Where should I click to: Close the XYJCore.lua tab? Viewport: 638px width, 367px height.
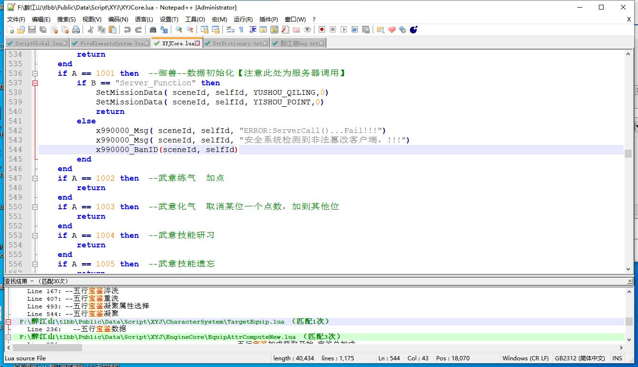pyautogui.click(x=198, y=43)
